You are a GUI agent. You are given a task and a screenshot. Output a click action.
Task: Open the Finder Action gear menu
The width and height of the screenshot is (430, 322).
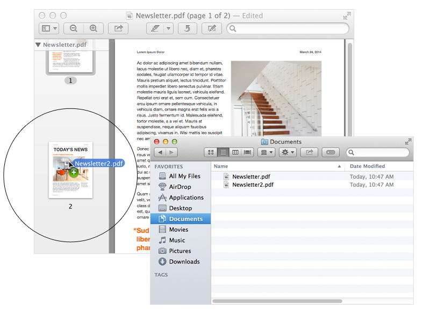click(x=287, y=152)
